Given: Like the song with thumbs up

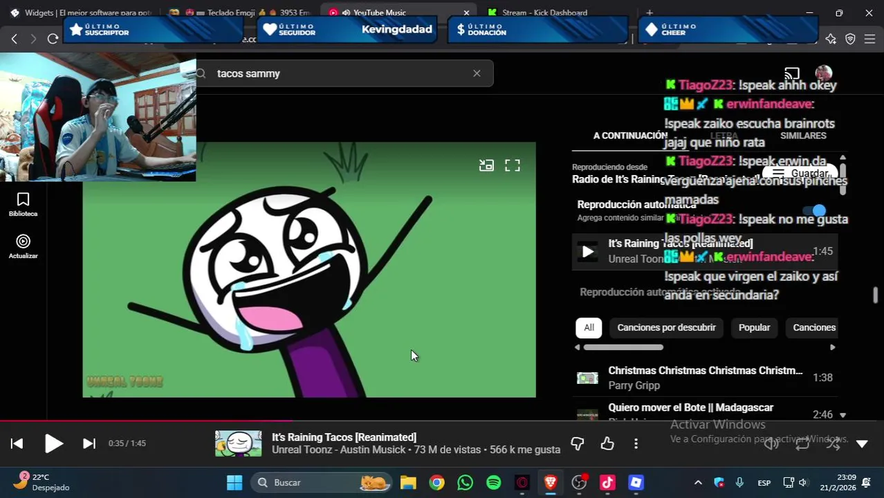Looking at the screenshot, I should coord(607,443).
